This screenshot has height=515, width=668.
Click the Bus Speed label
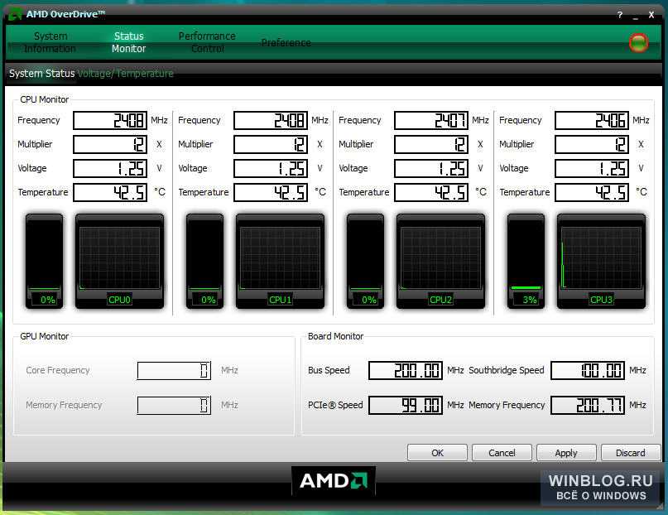pos(329,370)
